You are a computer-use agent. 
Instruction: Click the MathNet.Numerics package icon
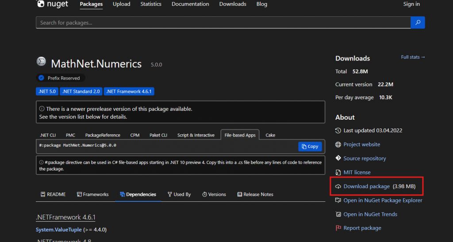pos(41,61)
